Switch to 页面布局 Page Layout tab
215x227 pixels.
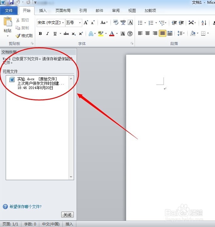(63, 11)
